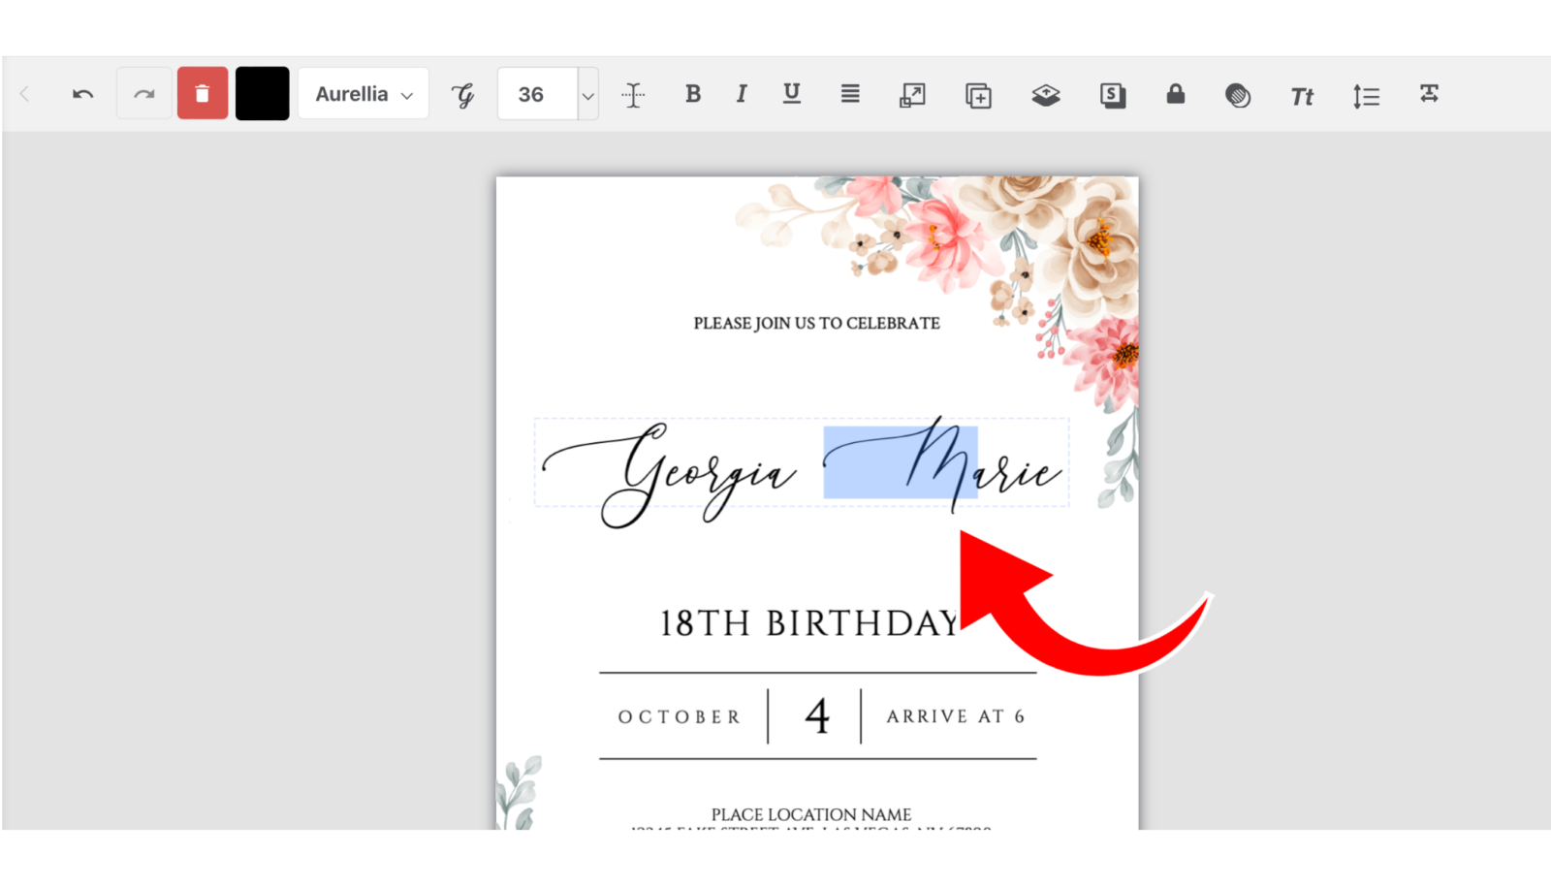This screenshot has width=1551, height=886.
Task: Click the S style box icon
Action: [1113, 95]
